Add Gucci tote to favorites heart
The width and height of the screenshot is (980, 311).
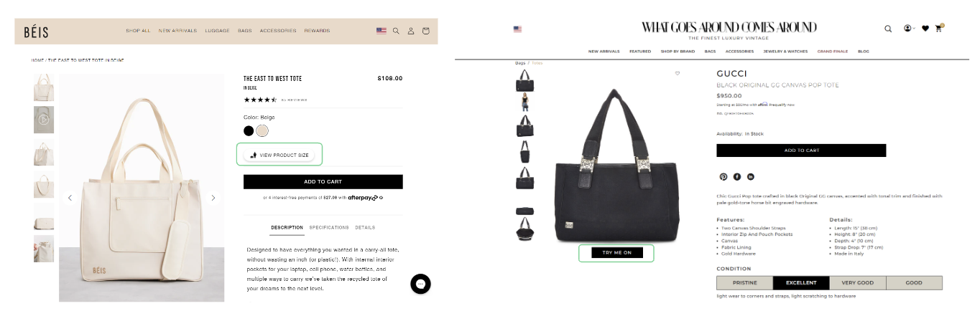pos(678,73)
